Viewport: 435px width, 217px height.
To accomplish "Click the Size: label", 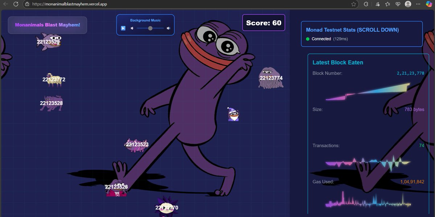I will point(318,109).
